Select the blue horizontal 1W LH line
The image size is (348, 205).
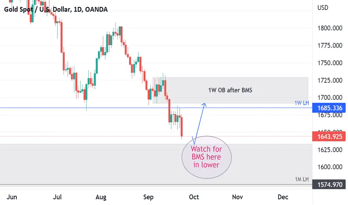click(155, 108)
